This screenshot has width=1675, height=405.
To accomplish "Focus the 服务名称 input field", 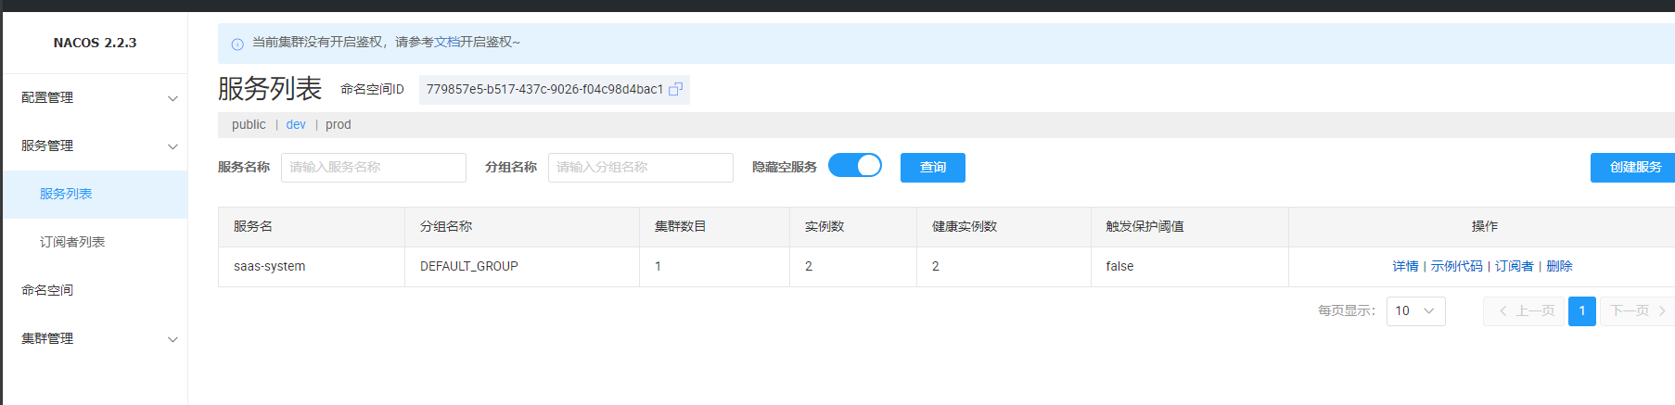I will pyautogui.click(x=374, y=168).
